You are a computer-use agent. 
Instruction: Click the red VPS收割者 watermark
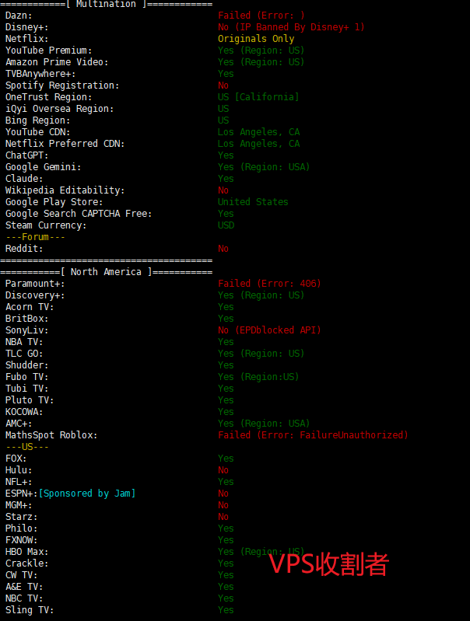click(x=328, y=564)
